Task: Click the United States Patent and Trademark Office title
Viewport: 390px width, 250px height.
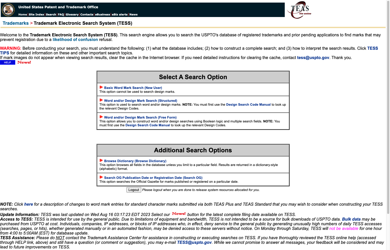Action: pos(58,7)
